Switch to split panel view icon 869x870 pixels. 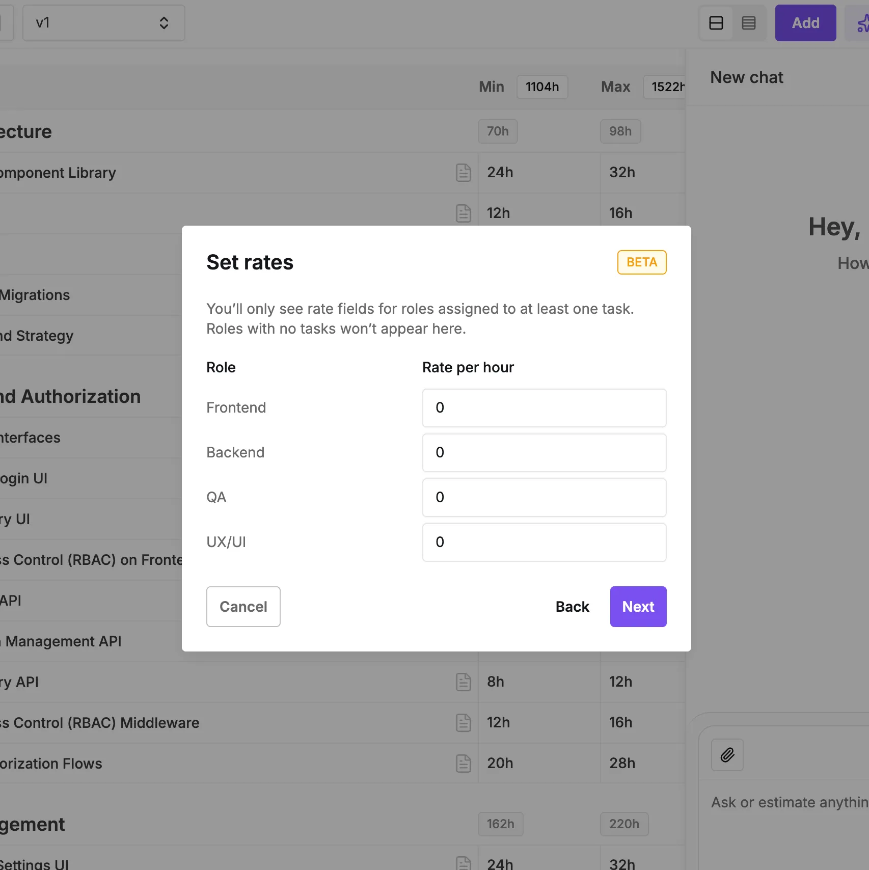(716, 23)
